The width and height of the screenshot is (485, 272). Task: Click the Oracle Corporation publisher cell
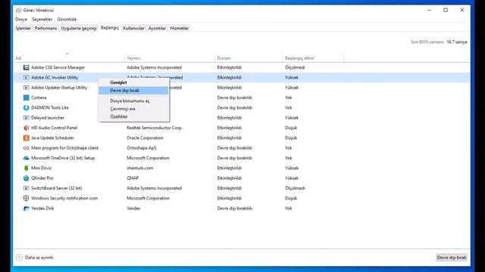click(x=145, y=138)
